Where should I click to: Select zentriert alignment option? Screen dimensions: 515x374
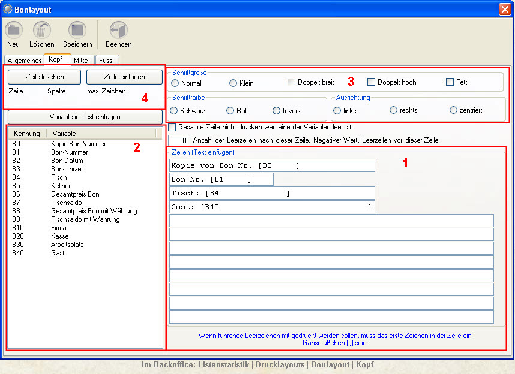pyautogui.click(x=454, y=110)
